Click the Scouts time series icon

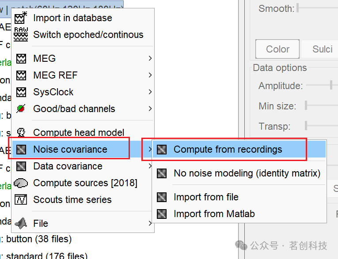21,199
